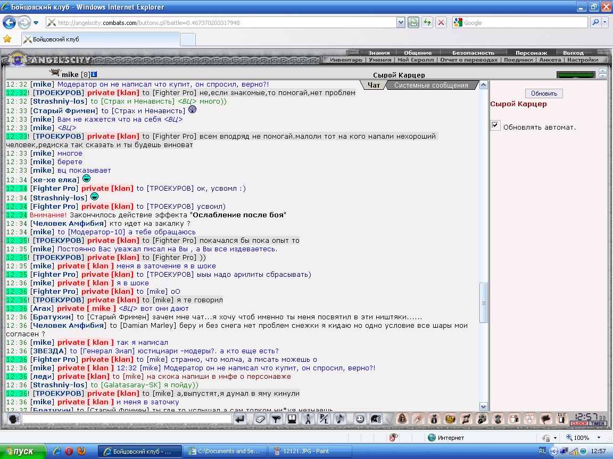Start the search with the magnifier icon
613x459 pixels.
[595, 23]
